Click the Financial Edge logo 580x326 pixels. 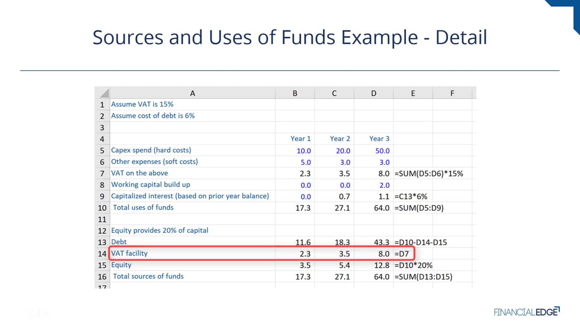pos(526,312)
